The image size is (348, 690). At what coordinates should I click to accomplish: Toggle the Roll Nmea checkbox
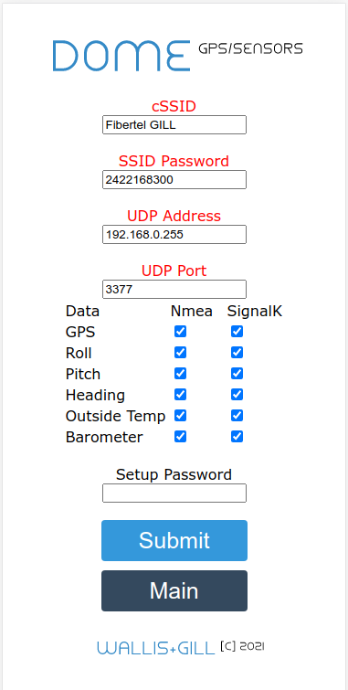pyautogui.click(x=180, y=353)
